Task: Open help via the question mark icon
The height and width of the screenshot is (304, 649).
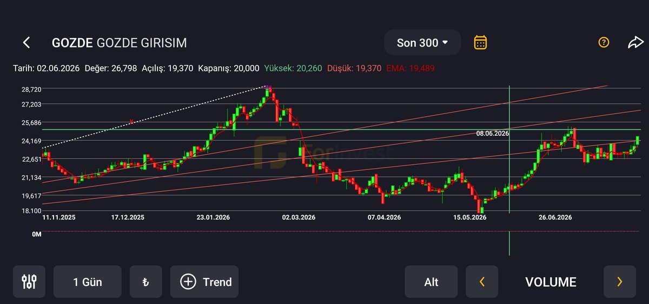Action: 604,42
